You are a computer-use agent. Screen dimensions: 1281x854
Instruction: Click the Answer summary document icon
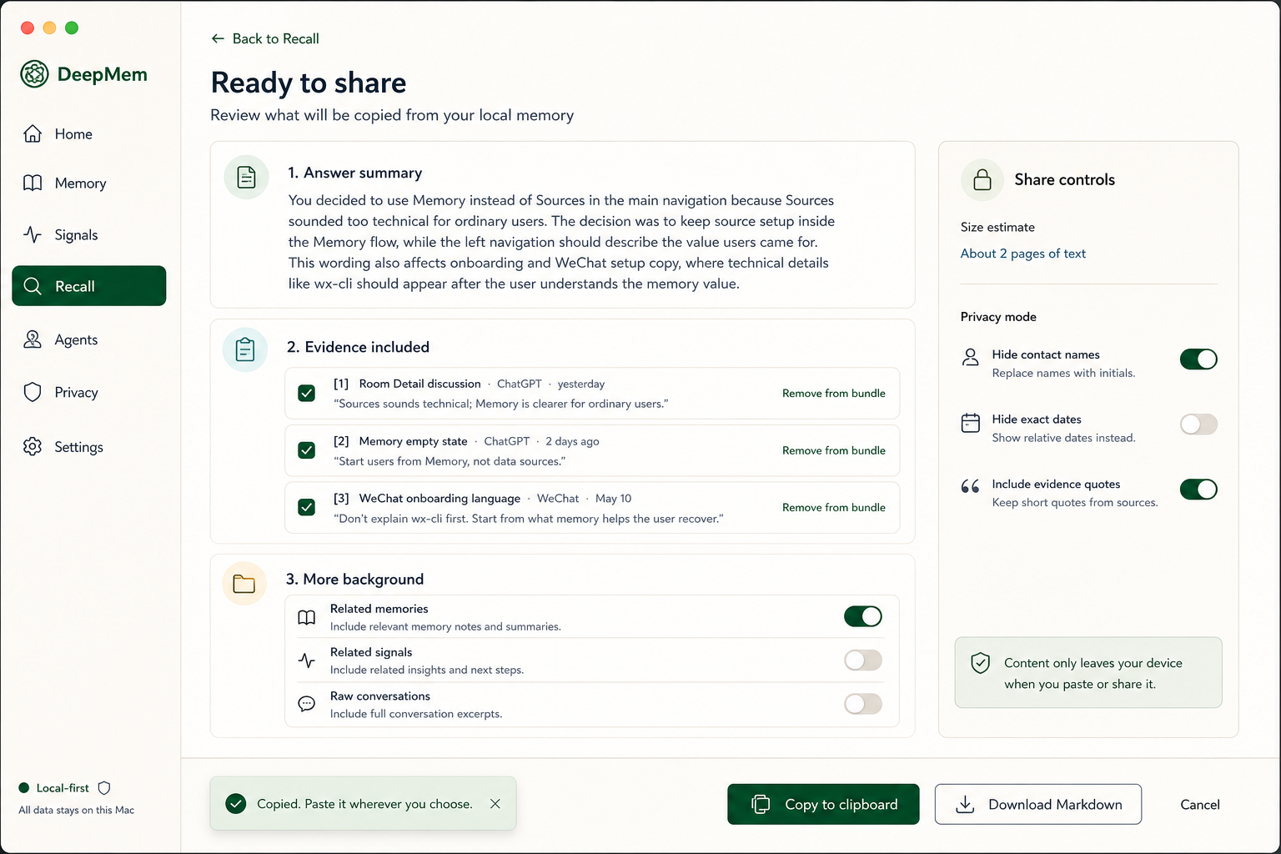coord(247,177)
